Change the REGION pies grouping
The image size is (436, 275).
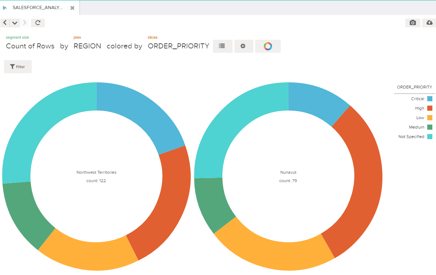[x=87, y=46]
